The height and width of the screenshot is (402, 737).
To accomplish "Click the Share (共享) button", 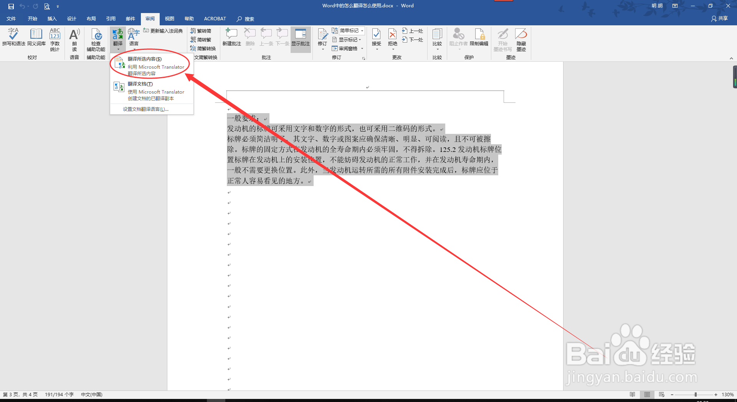I will (x=719, y=18).
